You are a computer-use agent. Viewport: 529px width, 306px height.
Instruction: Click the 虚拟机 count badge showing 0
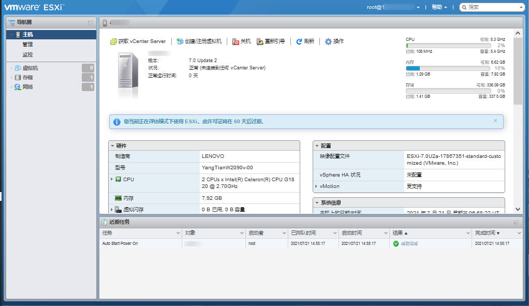point(88,68)
